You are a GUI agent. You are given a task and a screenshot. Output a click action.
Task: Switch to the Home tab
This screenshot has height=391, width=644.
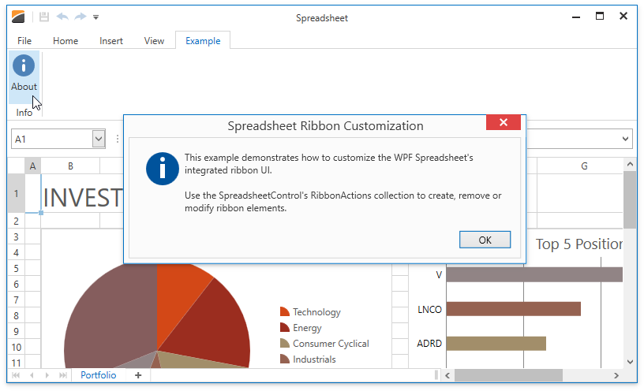[66, 41]
